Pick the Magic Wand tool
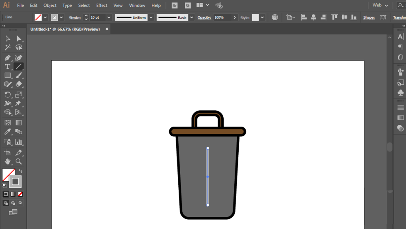406x229 pixels. pyautogui.click(x=8, y=48)
